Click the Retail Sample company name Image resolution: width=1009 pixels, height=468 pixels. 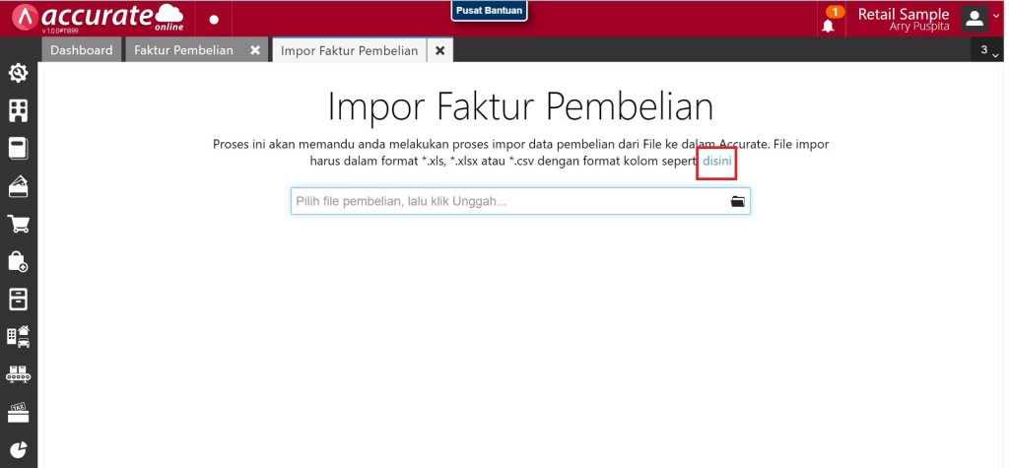click(x=904, y=14)
